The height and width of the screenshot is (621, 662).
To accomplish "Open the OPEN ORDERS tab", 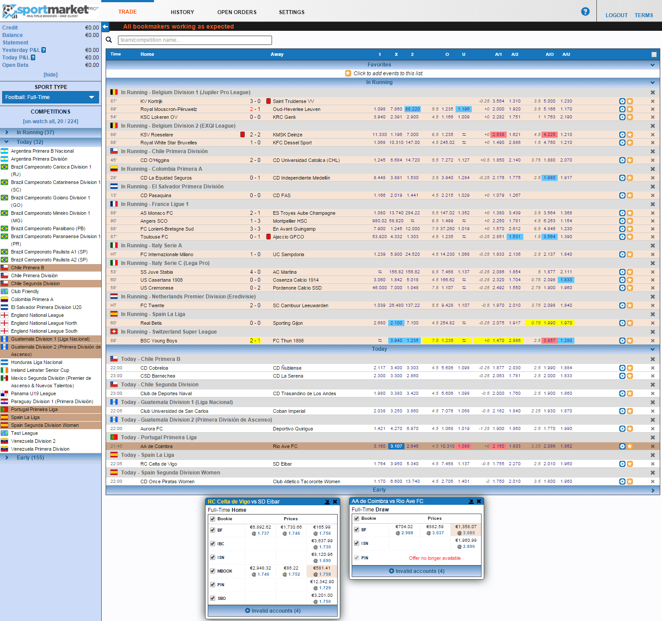I will coord(237,12).
